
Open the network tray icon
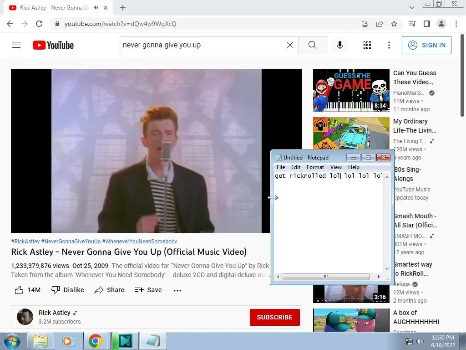pos(409,341)
